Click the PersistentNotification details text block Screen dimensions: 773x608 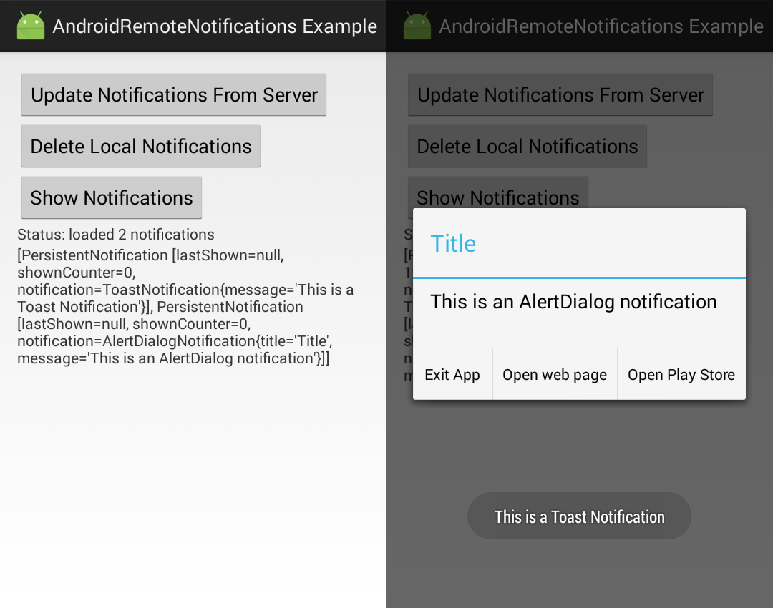185,306
